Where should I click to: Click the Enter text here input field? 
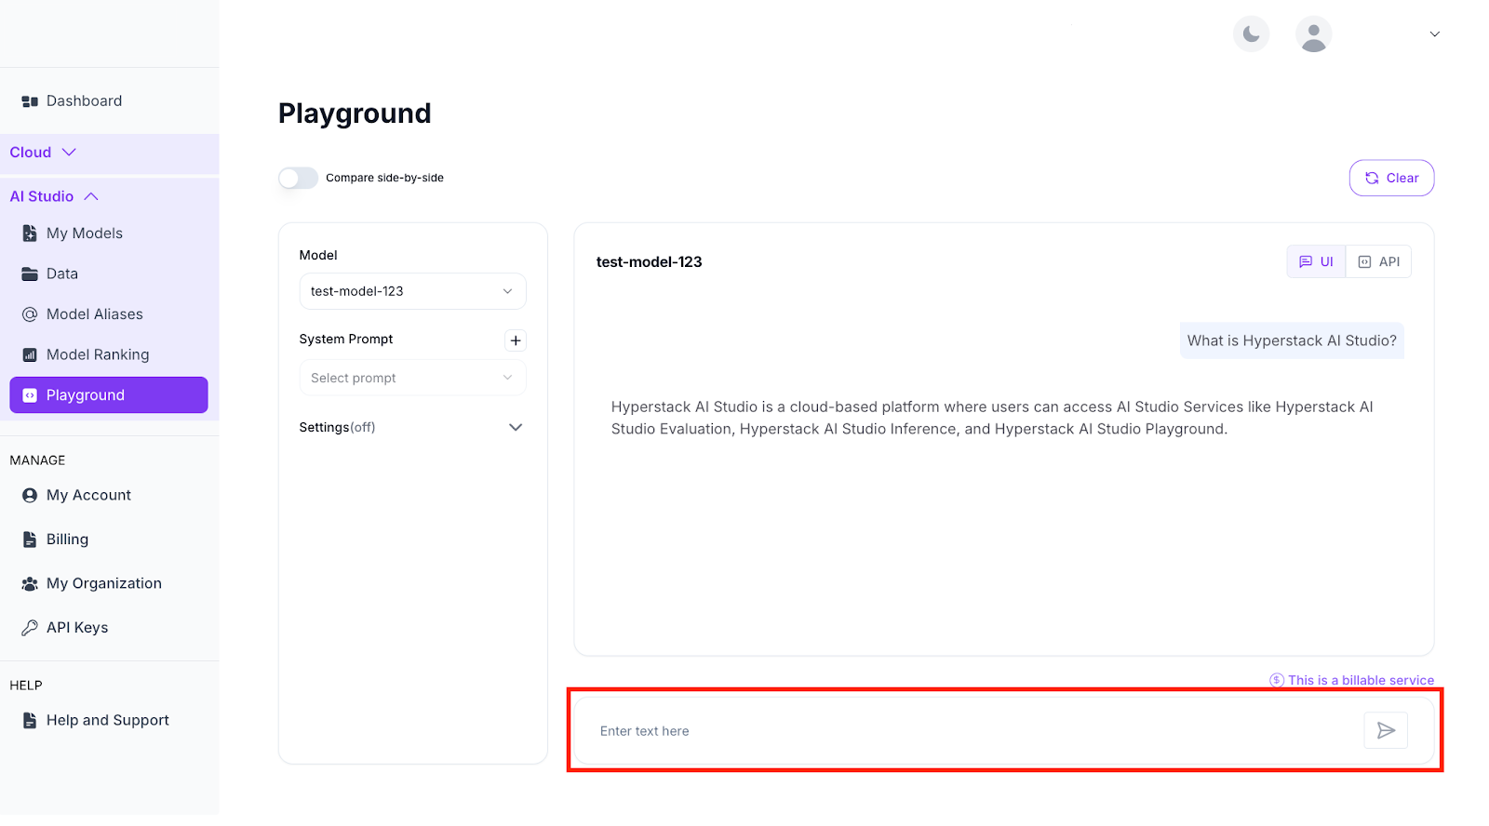click(x=968, y=731)
